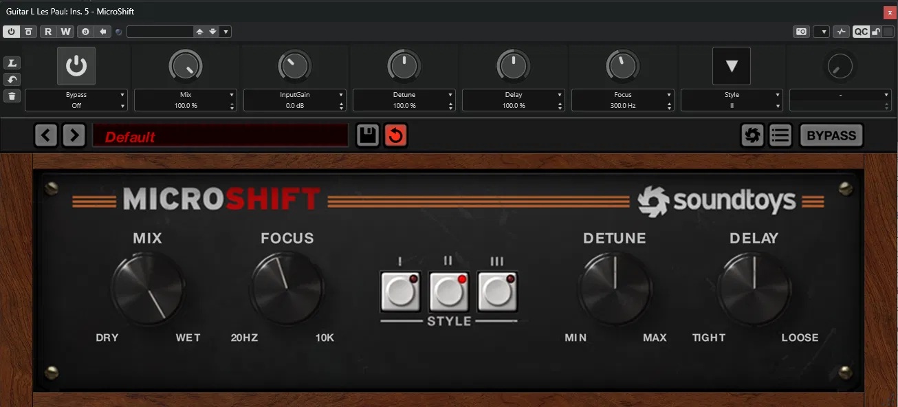Screen dimensions: 898x407
Task: Open the host preset management dropdown
Action: coord(226,32)
